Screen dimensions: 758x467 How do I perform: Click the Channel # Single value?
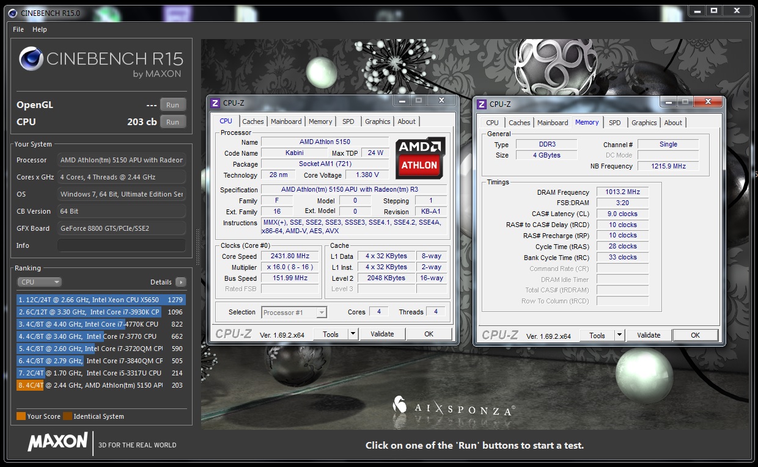click(668, 144)
